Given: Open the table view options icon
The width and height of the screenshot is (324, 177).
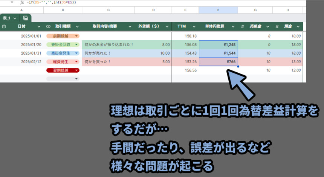Looking at the screenshot, I should point(25,18).
